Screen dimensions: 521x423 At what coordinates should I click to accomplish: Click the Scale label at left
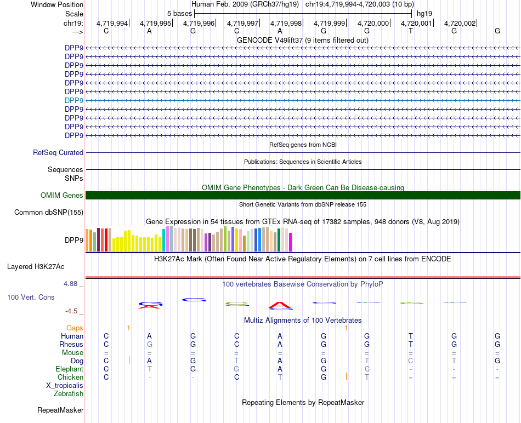[x=74, y=14]
